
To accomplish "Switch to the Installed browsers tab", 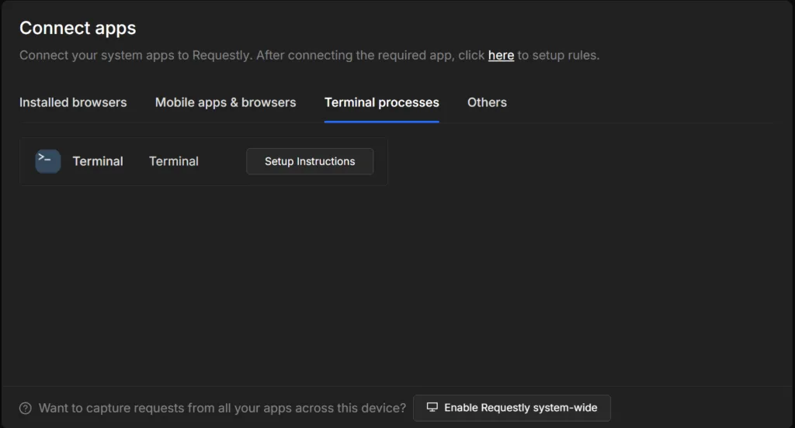I will pos(73,102).
